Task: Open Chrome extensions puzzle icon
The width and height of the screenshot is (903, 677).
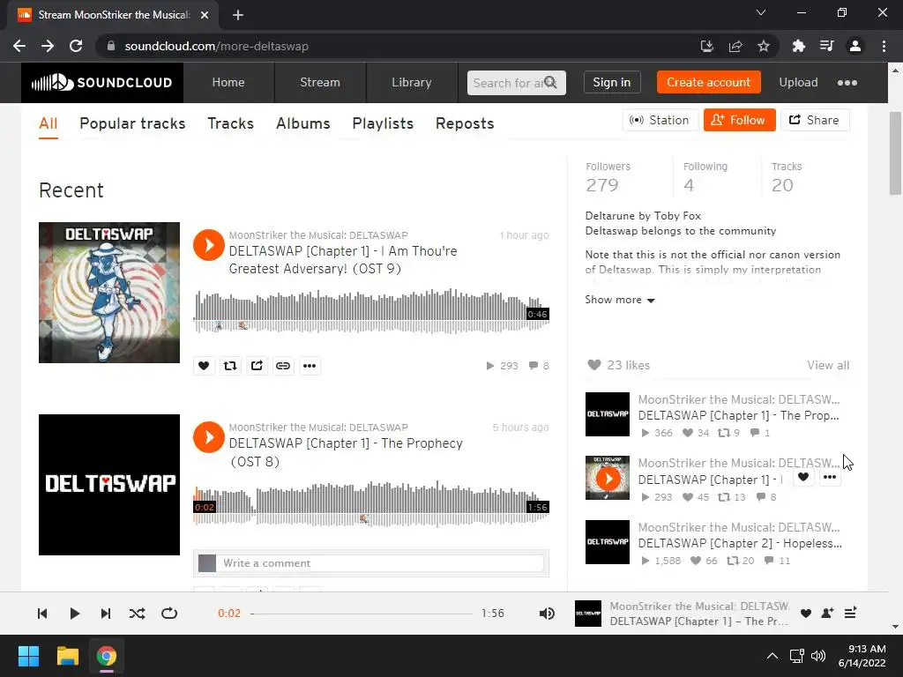Action: pos(798,46)
